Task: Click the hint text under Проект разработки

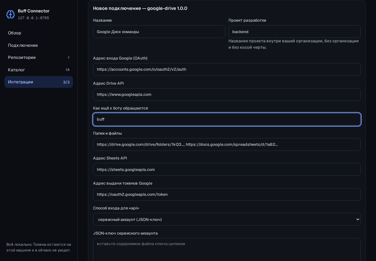Action: point(293,44)
